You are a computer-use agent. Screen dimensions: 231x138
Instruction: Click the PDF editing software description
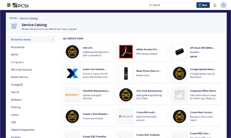(147, 54)
